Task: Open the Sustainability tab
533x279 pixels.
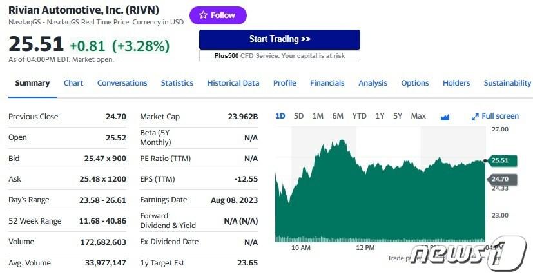Action: pos(507,83)
